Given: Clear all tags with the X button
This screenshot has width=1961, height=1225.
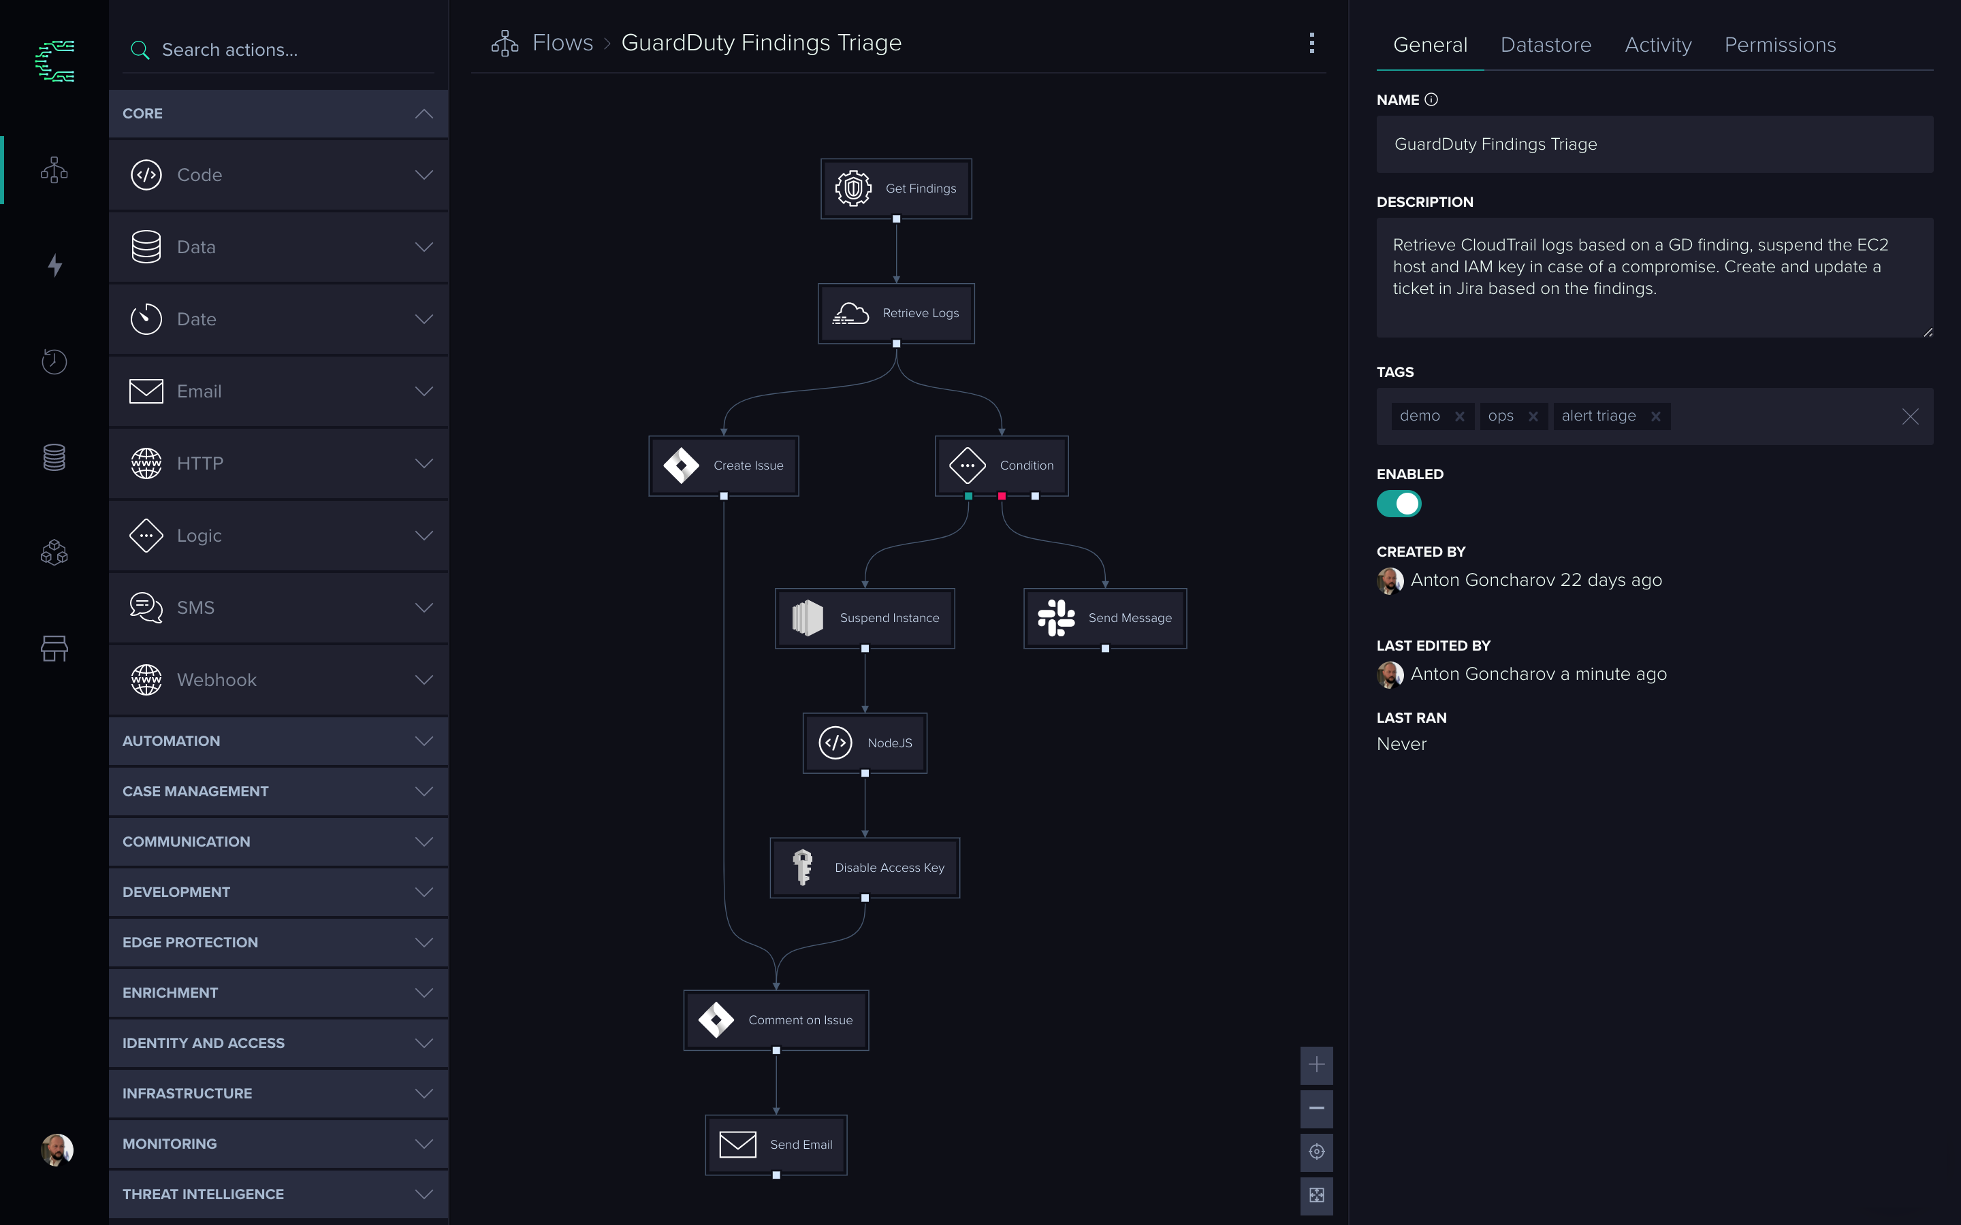Looking at the screenshot, I should [1910, 416].
